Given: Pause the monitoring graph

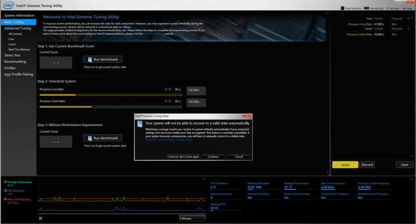Looking at the screenshot, I should coord(41,218).
